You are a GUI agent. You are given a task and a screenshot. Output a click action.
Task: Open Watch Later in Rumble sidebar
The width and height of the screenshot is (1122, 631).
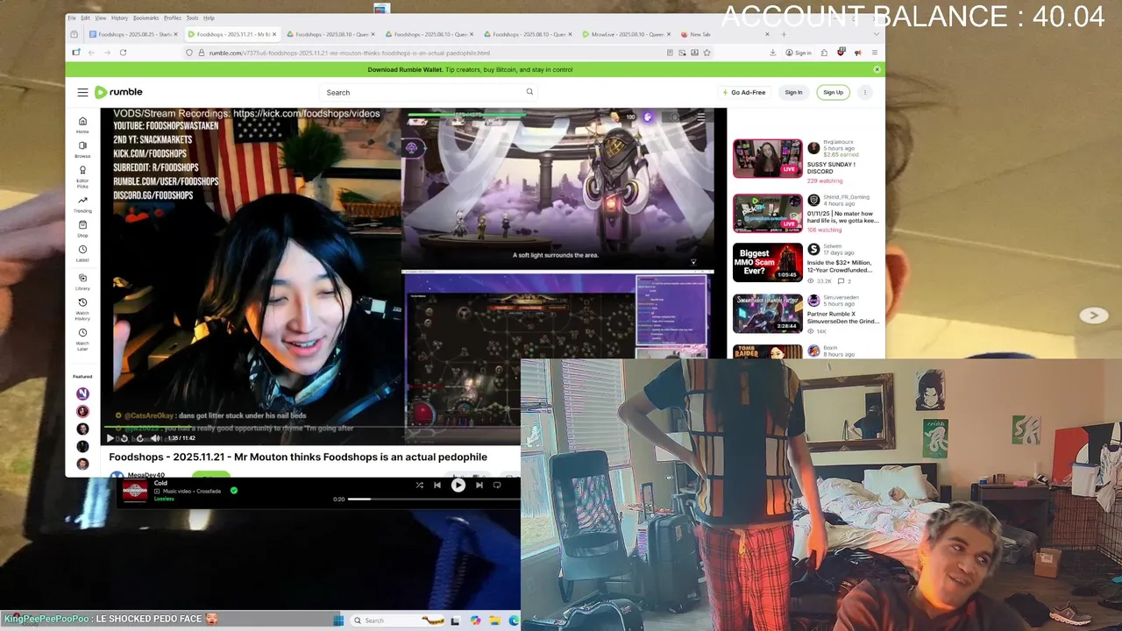point(82,338)
